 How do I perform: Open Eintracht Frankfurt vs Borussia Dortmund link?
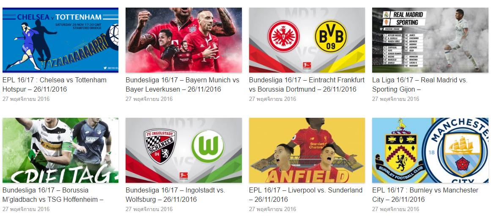(307, 85)
